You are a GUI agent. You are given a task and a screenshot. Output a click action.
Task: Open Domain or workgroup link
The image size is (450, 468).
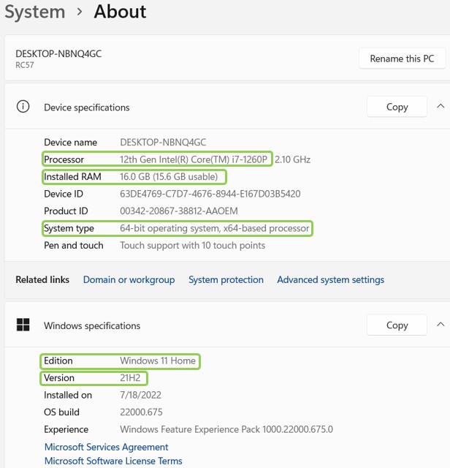coord(129,279)
